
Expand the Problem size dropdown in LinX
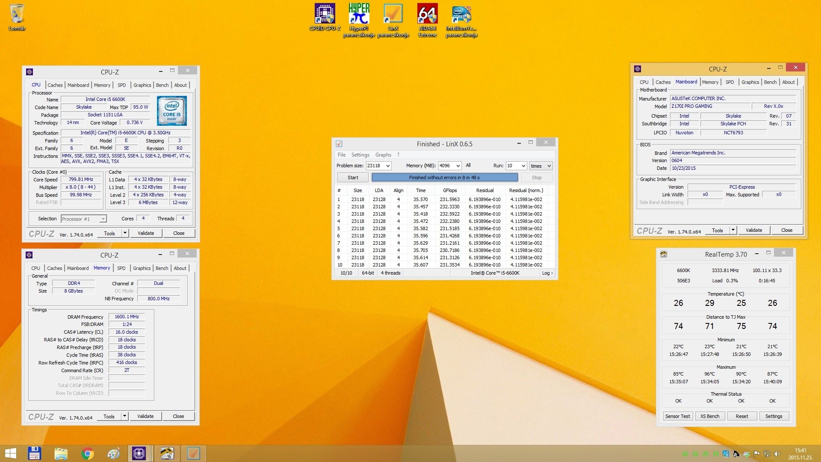(x=388, y=166)
